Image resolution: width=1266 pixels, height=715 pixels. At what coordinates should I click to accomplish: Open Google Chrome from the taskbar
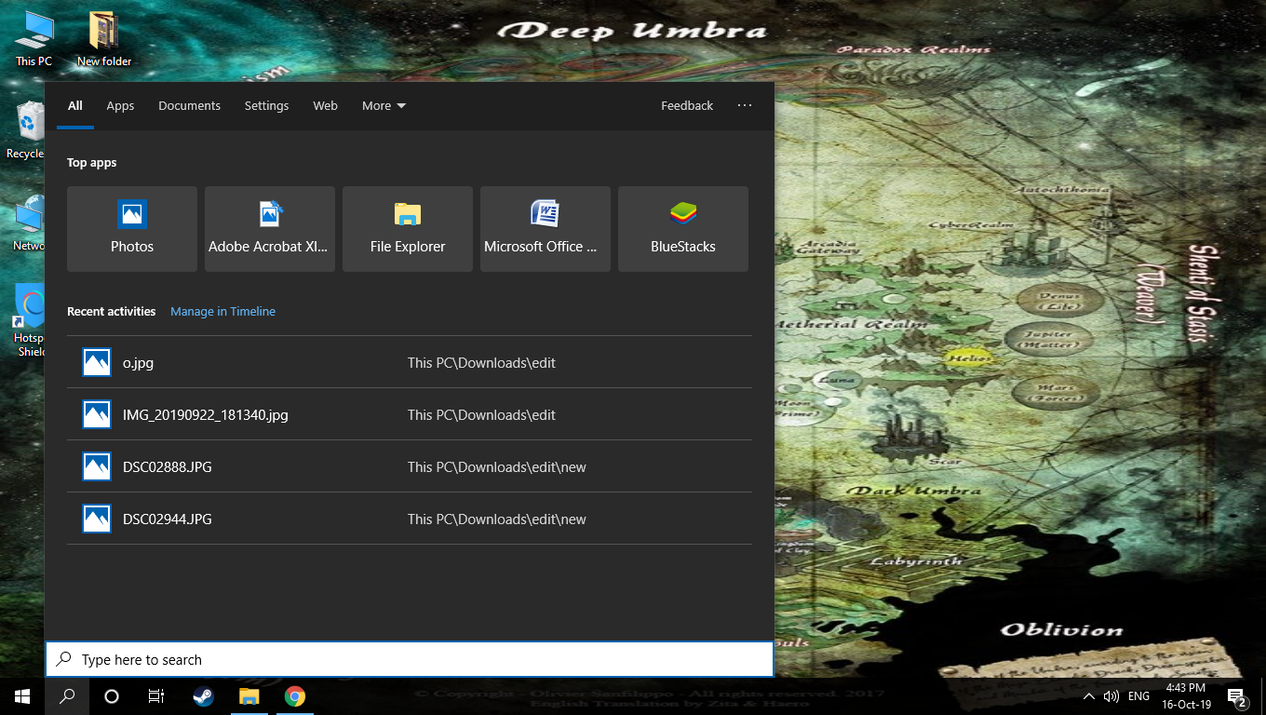294,696
